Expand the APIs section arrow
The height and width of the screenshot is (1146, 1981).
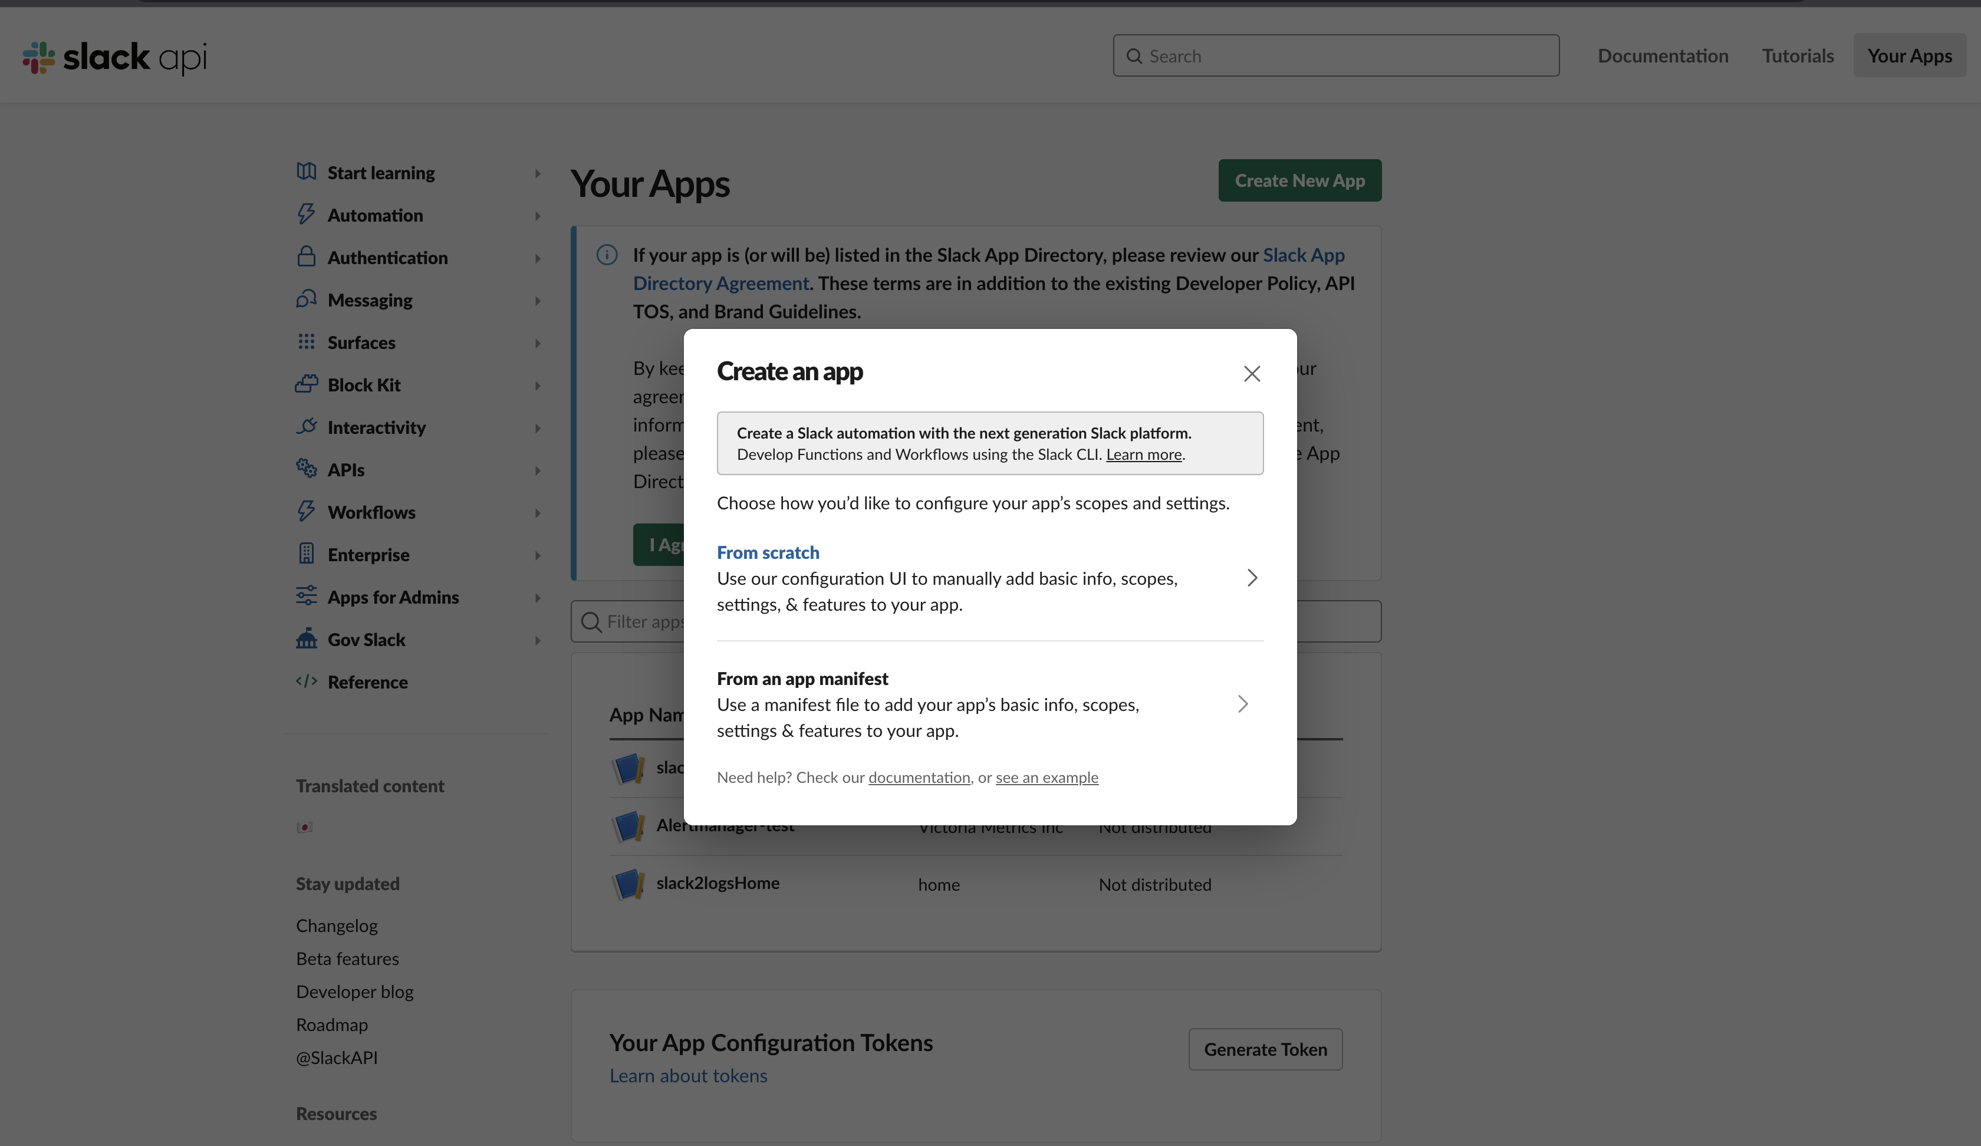pyautogui.click(x=538, y=470)
